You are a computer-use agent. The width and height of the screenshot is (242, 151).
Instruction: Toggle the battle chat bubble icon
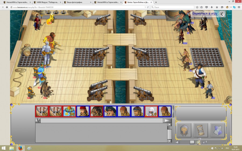point(192,142)
